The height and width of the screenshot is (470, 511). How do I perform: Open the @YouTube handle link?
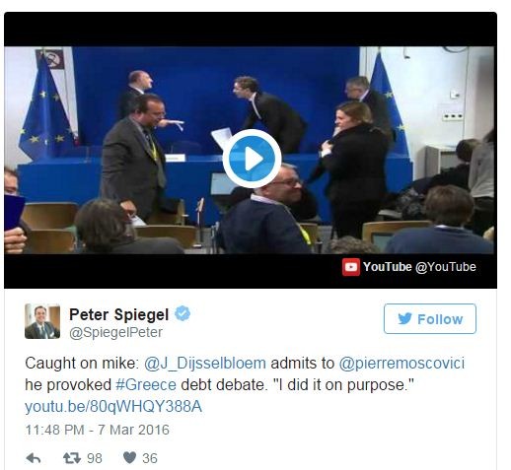446,267
